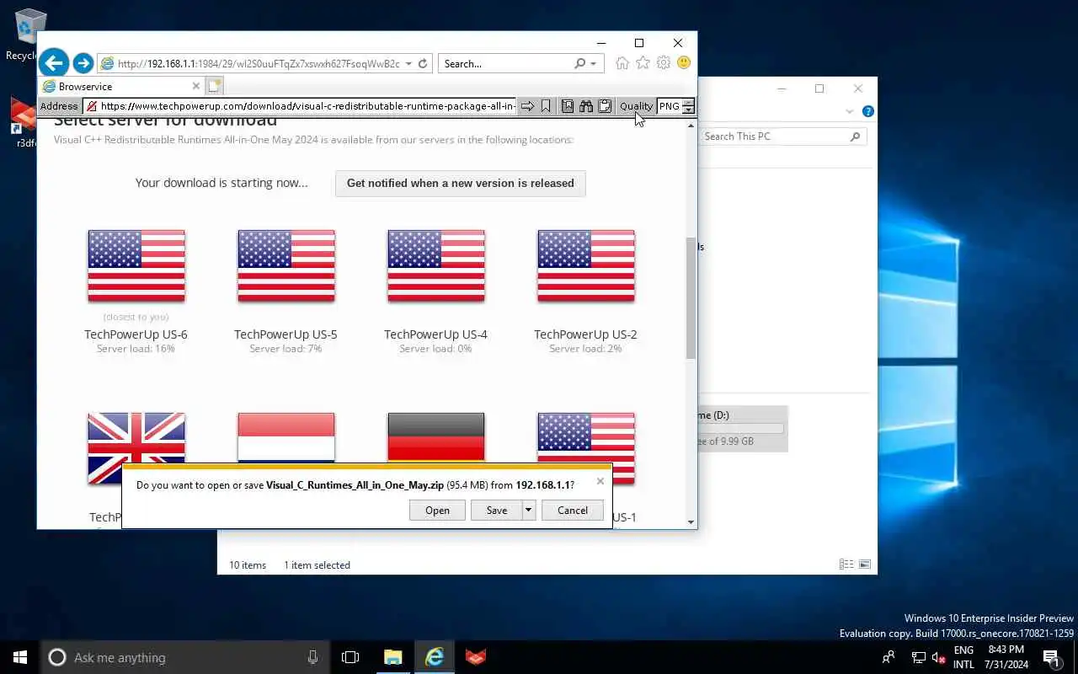The width and height of the screenshot is (1078, 674).
Task: Close the Browservice tab
Action: tap(195, 86)
